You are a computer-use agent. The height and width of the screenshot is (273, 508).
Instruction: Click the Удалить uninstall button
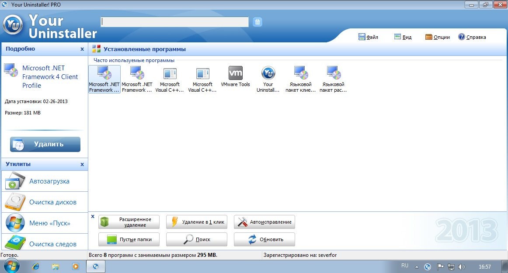(x=45, y=144)
